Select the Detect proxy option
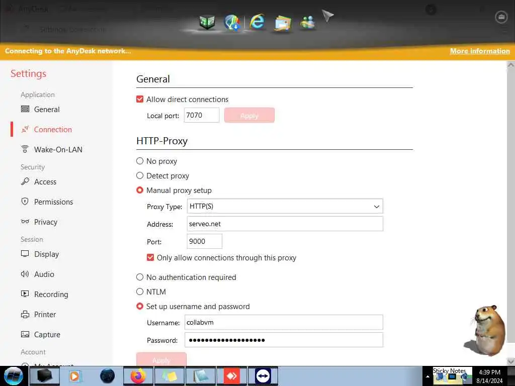This screenshot has height=386, width=515. 140,175
